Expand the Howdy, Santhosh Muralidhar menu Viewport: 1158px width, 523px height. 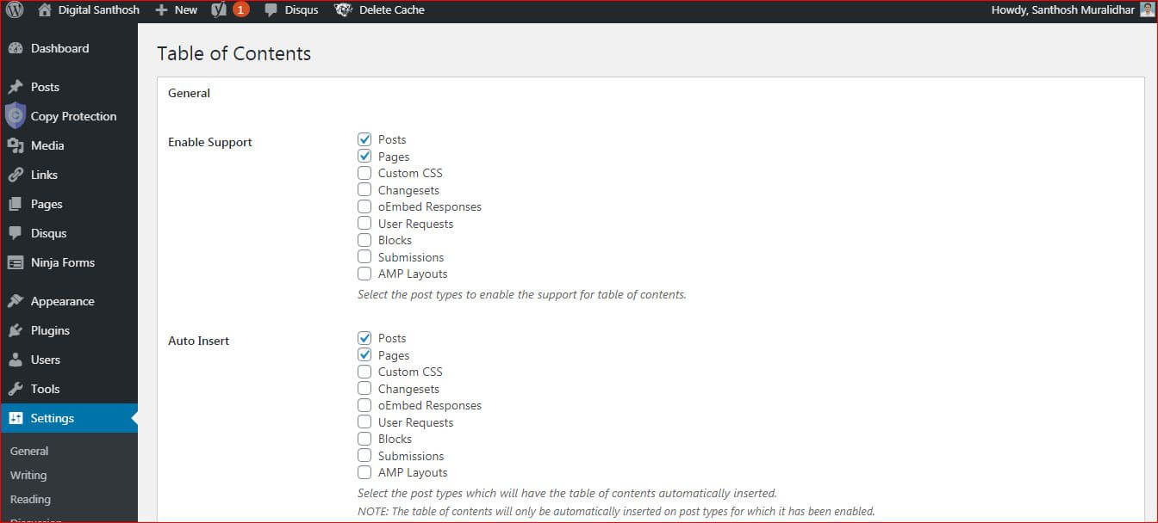point(1062,10)
